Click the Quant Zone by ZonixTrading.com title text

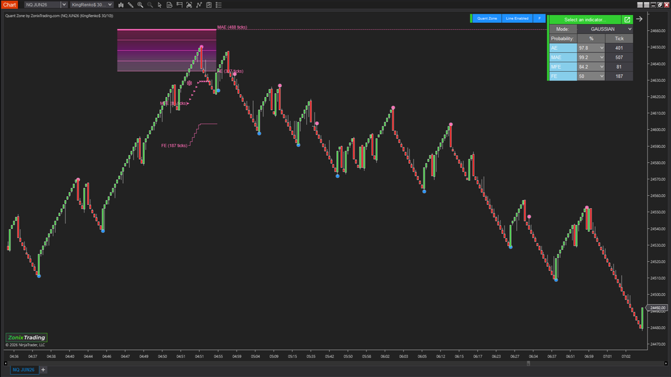[33, 16]
